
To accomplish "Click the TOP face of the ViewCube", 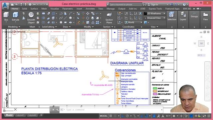I will point(201,43).
